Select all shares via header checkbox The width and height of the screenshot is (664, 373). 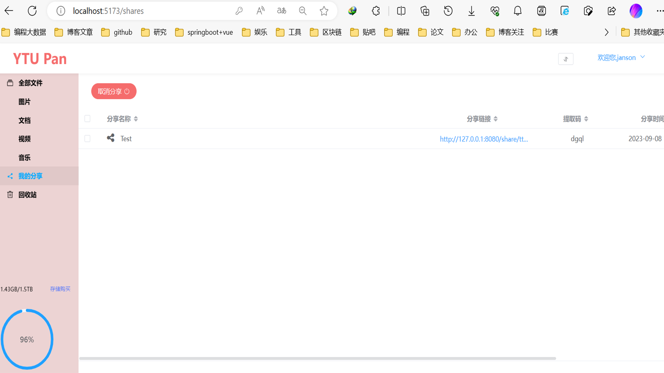[x=87, y=119]
